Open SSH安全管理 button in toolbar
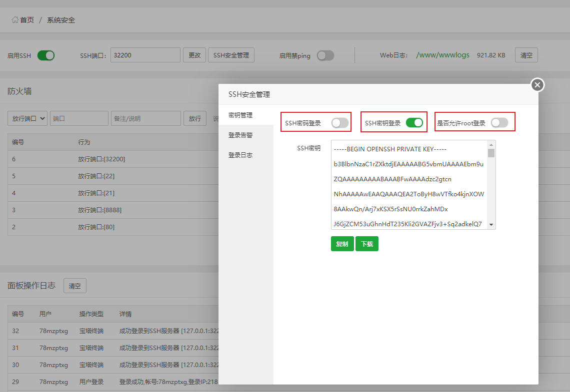The image size is (570, 392). 231,55
